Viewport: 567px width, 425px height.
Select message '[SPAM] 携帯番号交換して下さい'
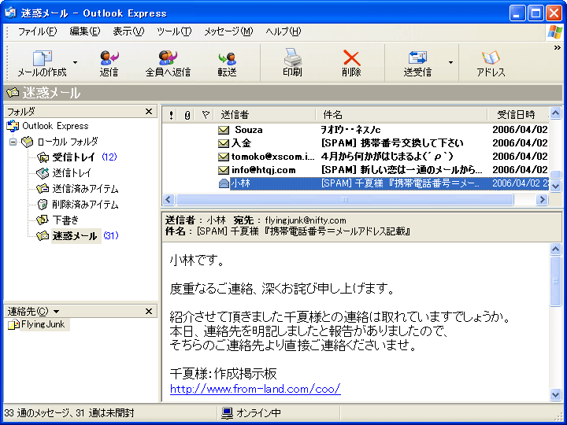(x=355, y=143)
